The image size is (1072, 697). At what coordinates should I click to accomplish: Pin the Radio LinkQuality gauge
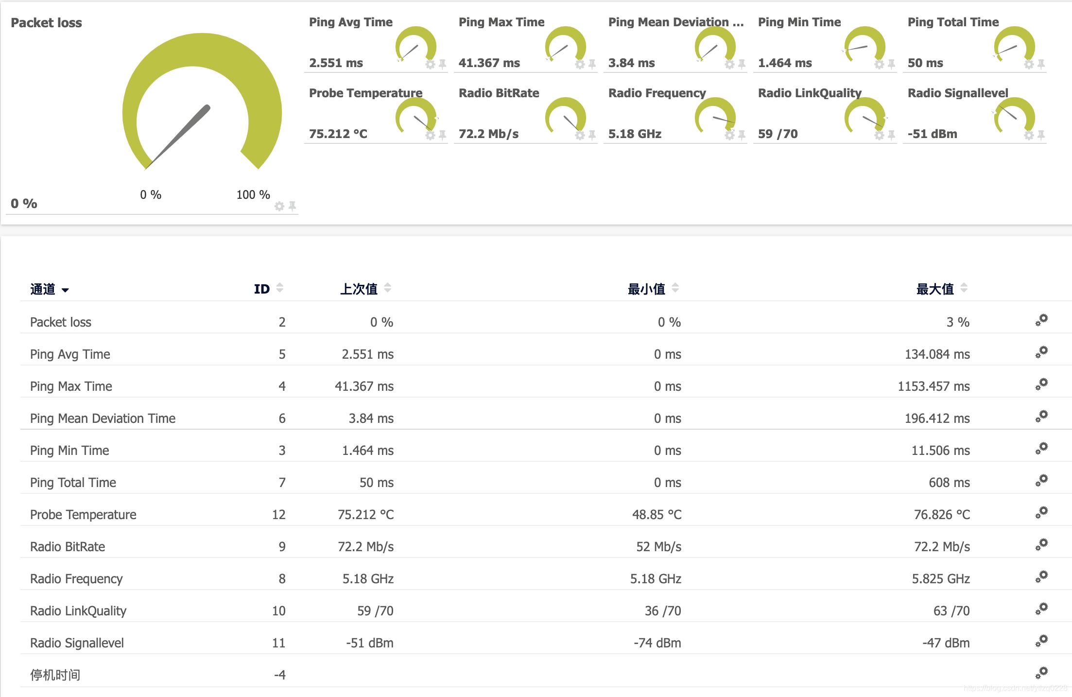[x=891, y=135]
